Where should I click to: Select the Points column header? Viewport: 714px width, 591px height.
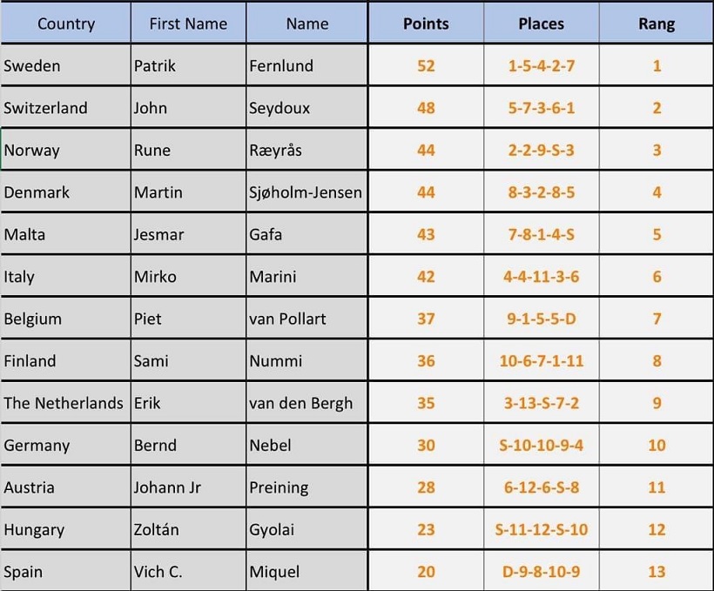point(426,24)
